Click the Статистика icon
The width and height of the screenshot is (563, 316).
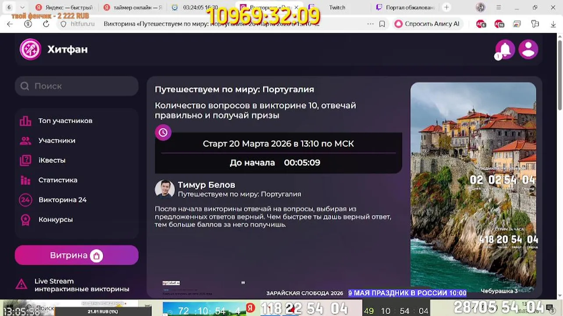click(x=25, y=180)
